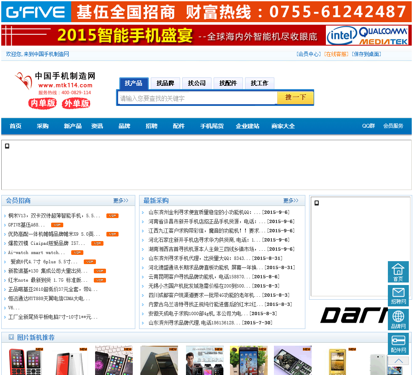
Task: Open listing 恒远通达HYT888天翼电信CDMA大电
Action: coord(49,299)
